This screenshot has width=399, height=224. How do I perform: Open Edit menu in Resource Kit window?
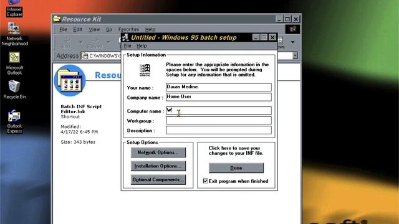point(77,29)
